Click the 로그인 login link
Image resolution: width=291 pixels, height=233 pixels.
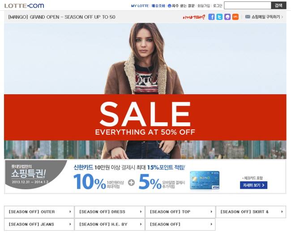(x=218, y=6)
